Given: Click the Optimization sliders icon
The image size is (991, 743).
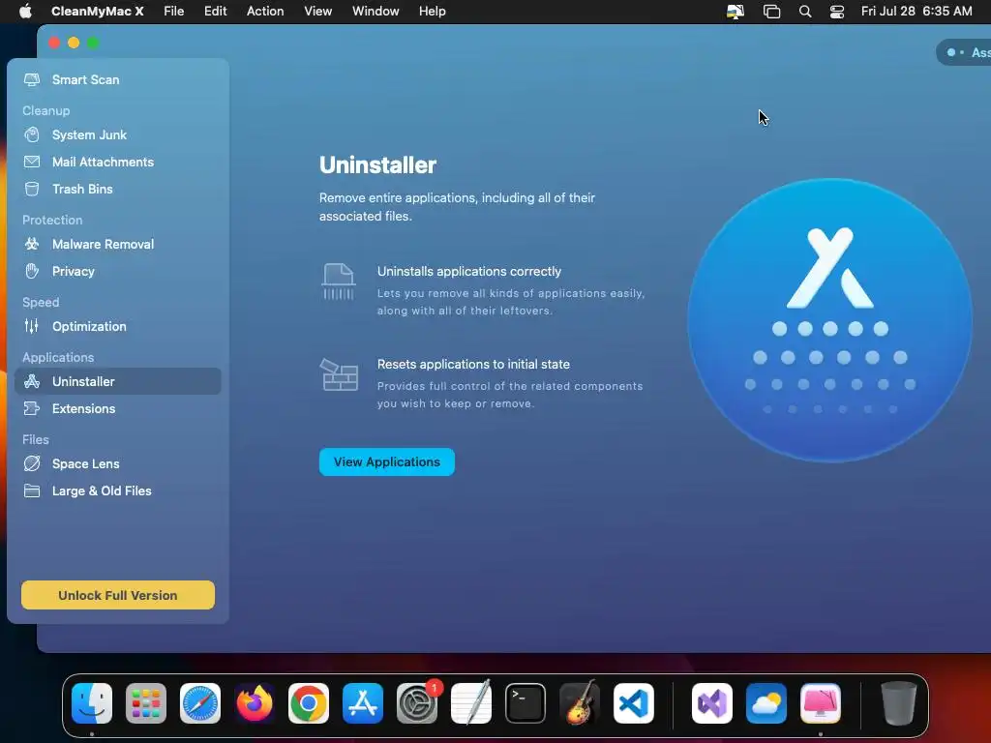Looking at the screenshot, I should pos(32,326).
